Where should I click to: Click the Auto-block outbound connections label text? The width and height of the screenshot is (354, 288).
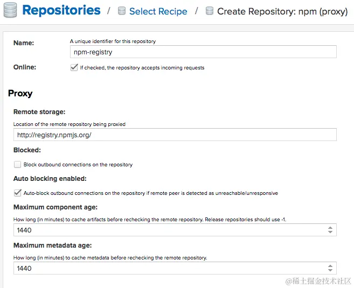[150, 193]
